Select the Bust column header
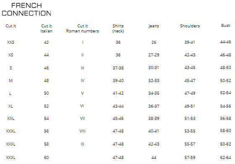 226,26
